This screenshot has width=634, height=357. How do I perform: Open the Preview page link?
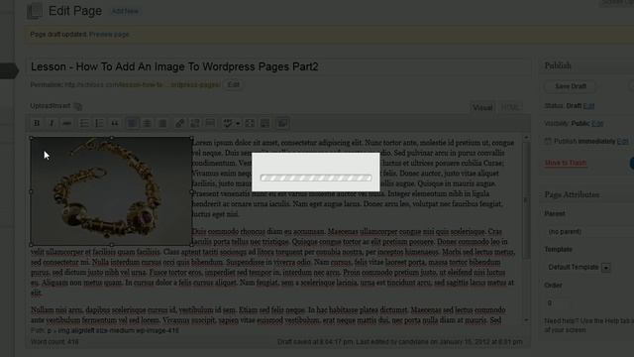click(109, 35)
